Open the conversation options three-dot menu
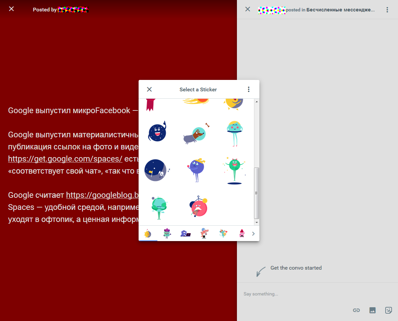Screen dimensions: 398x321 click(x=387, y=10)
